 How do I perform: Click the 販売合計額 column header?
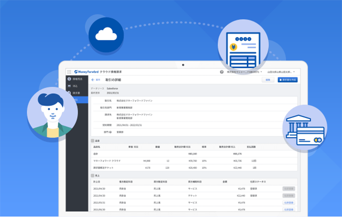click(181, 146)
